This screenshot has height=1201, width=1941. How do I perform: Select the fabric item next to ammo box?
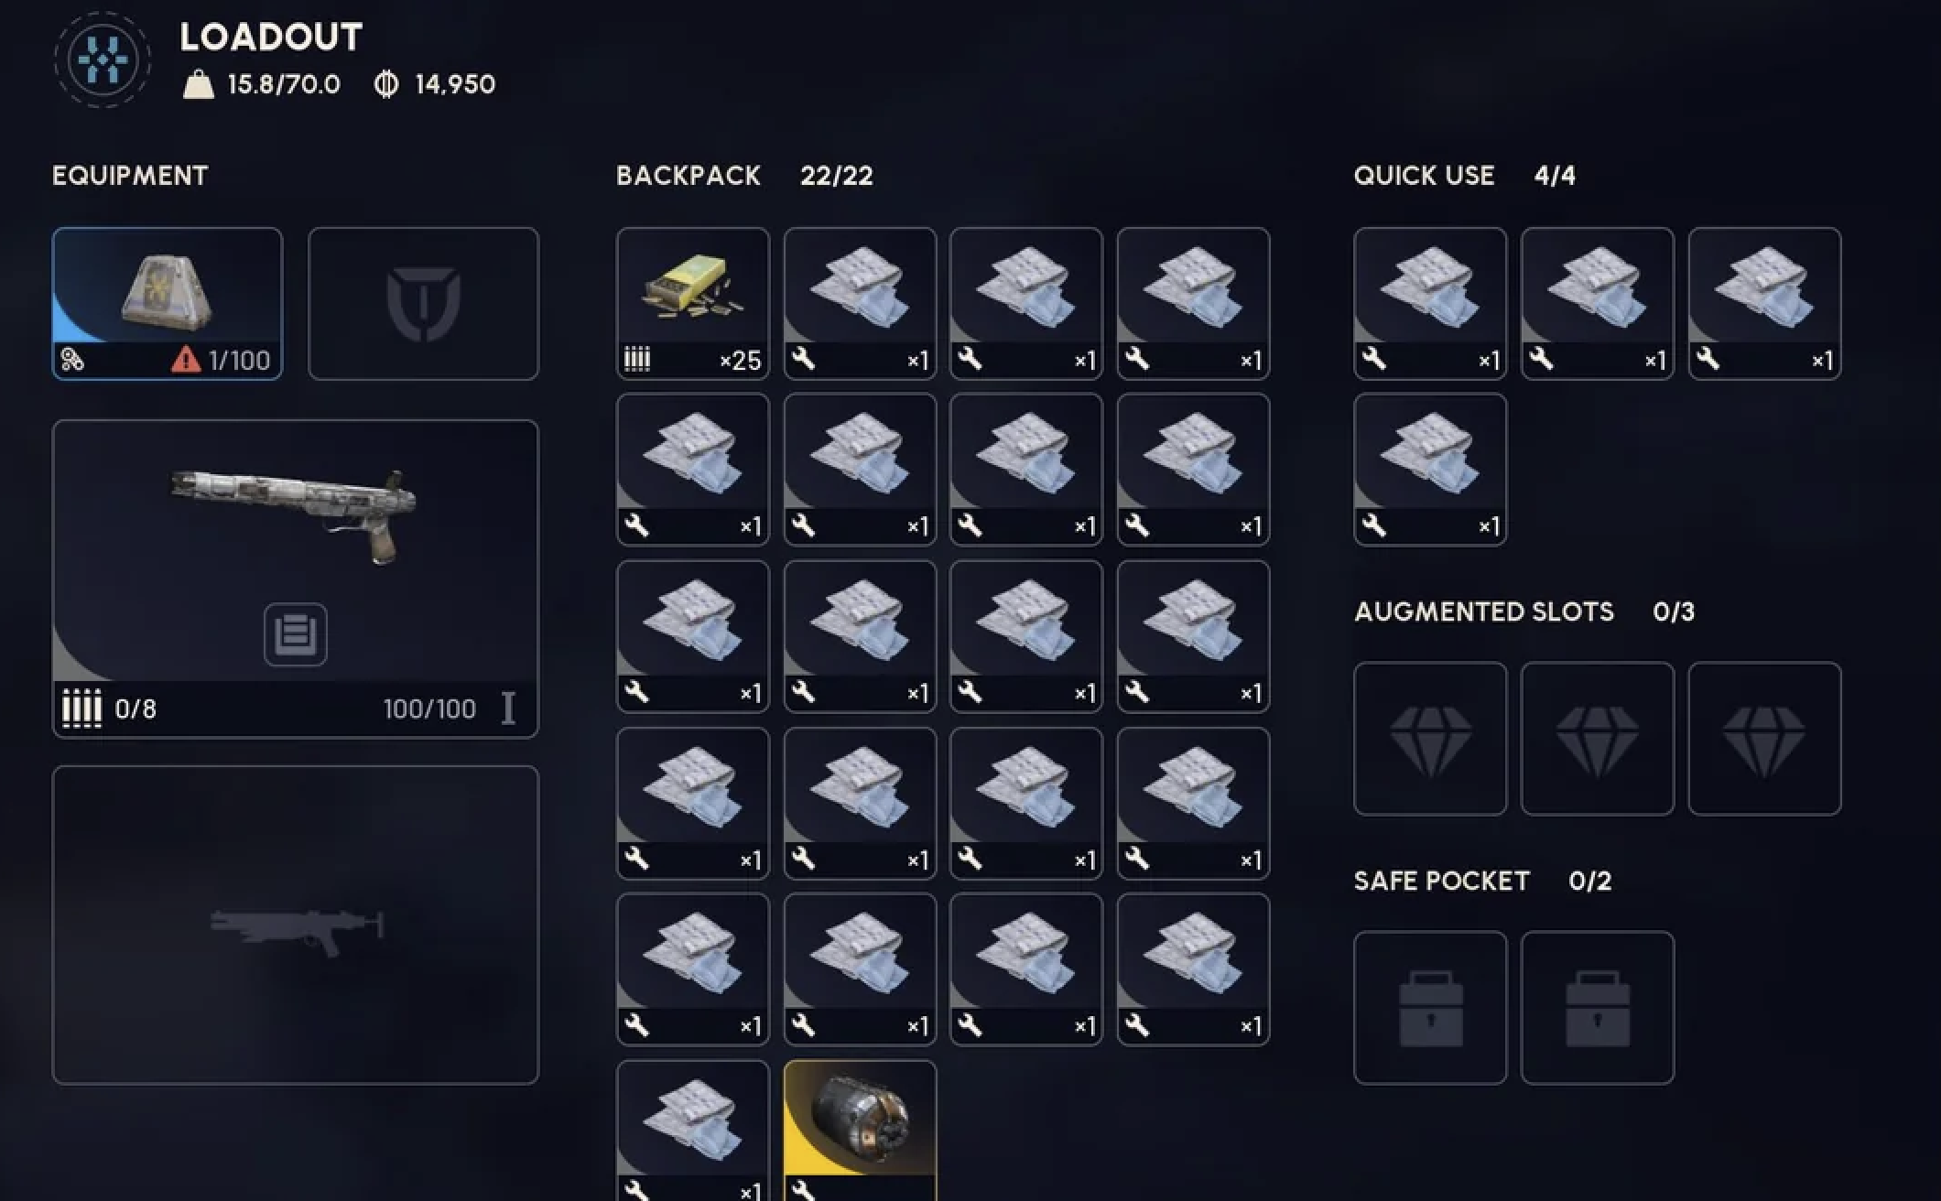[860, 303]
